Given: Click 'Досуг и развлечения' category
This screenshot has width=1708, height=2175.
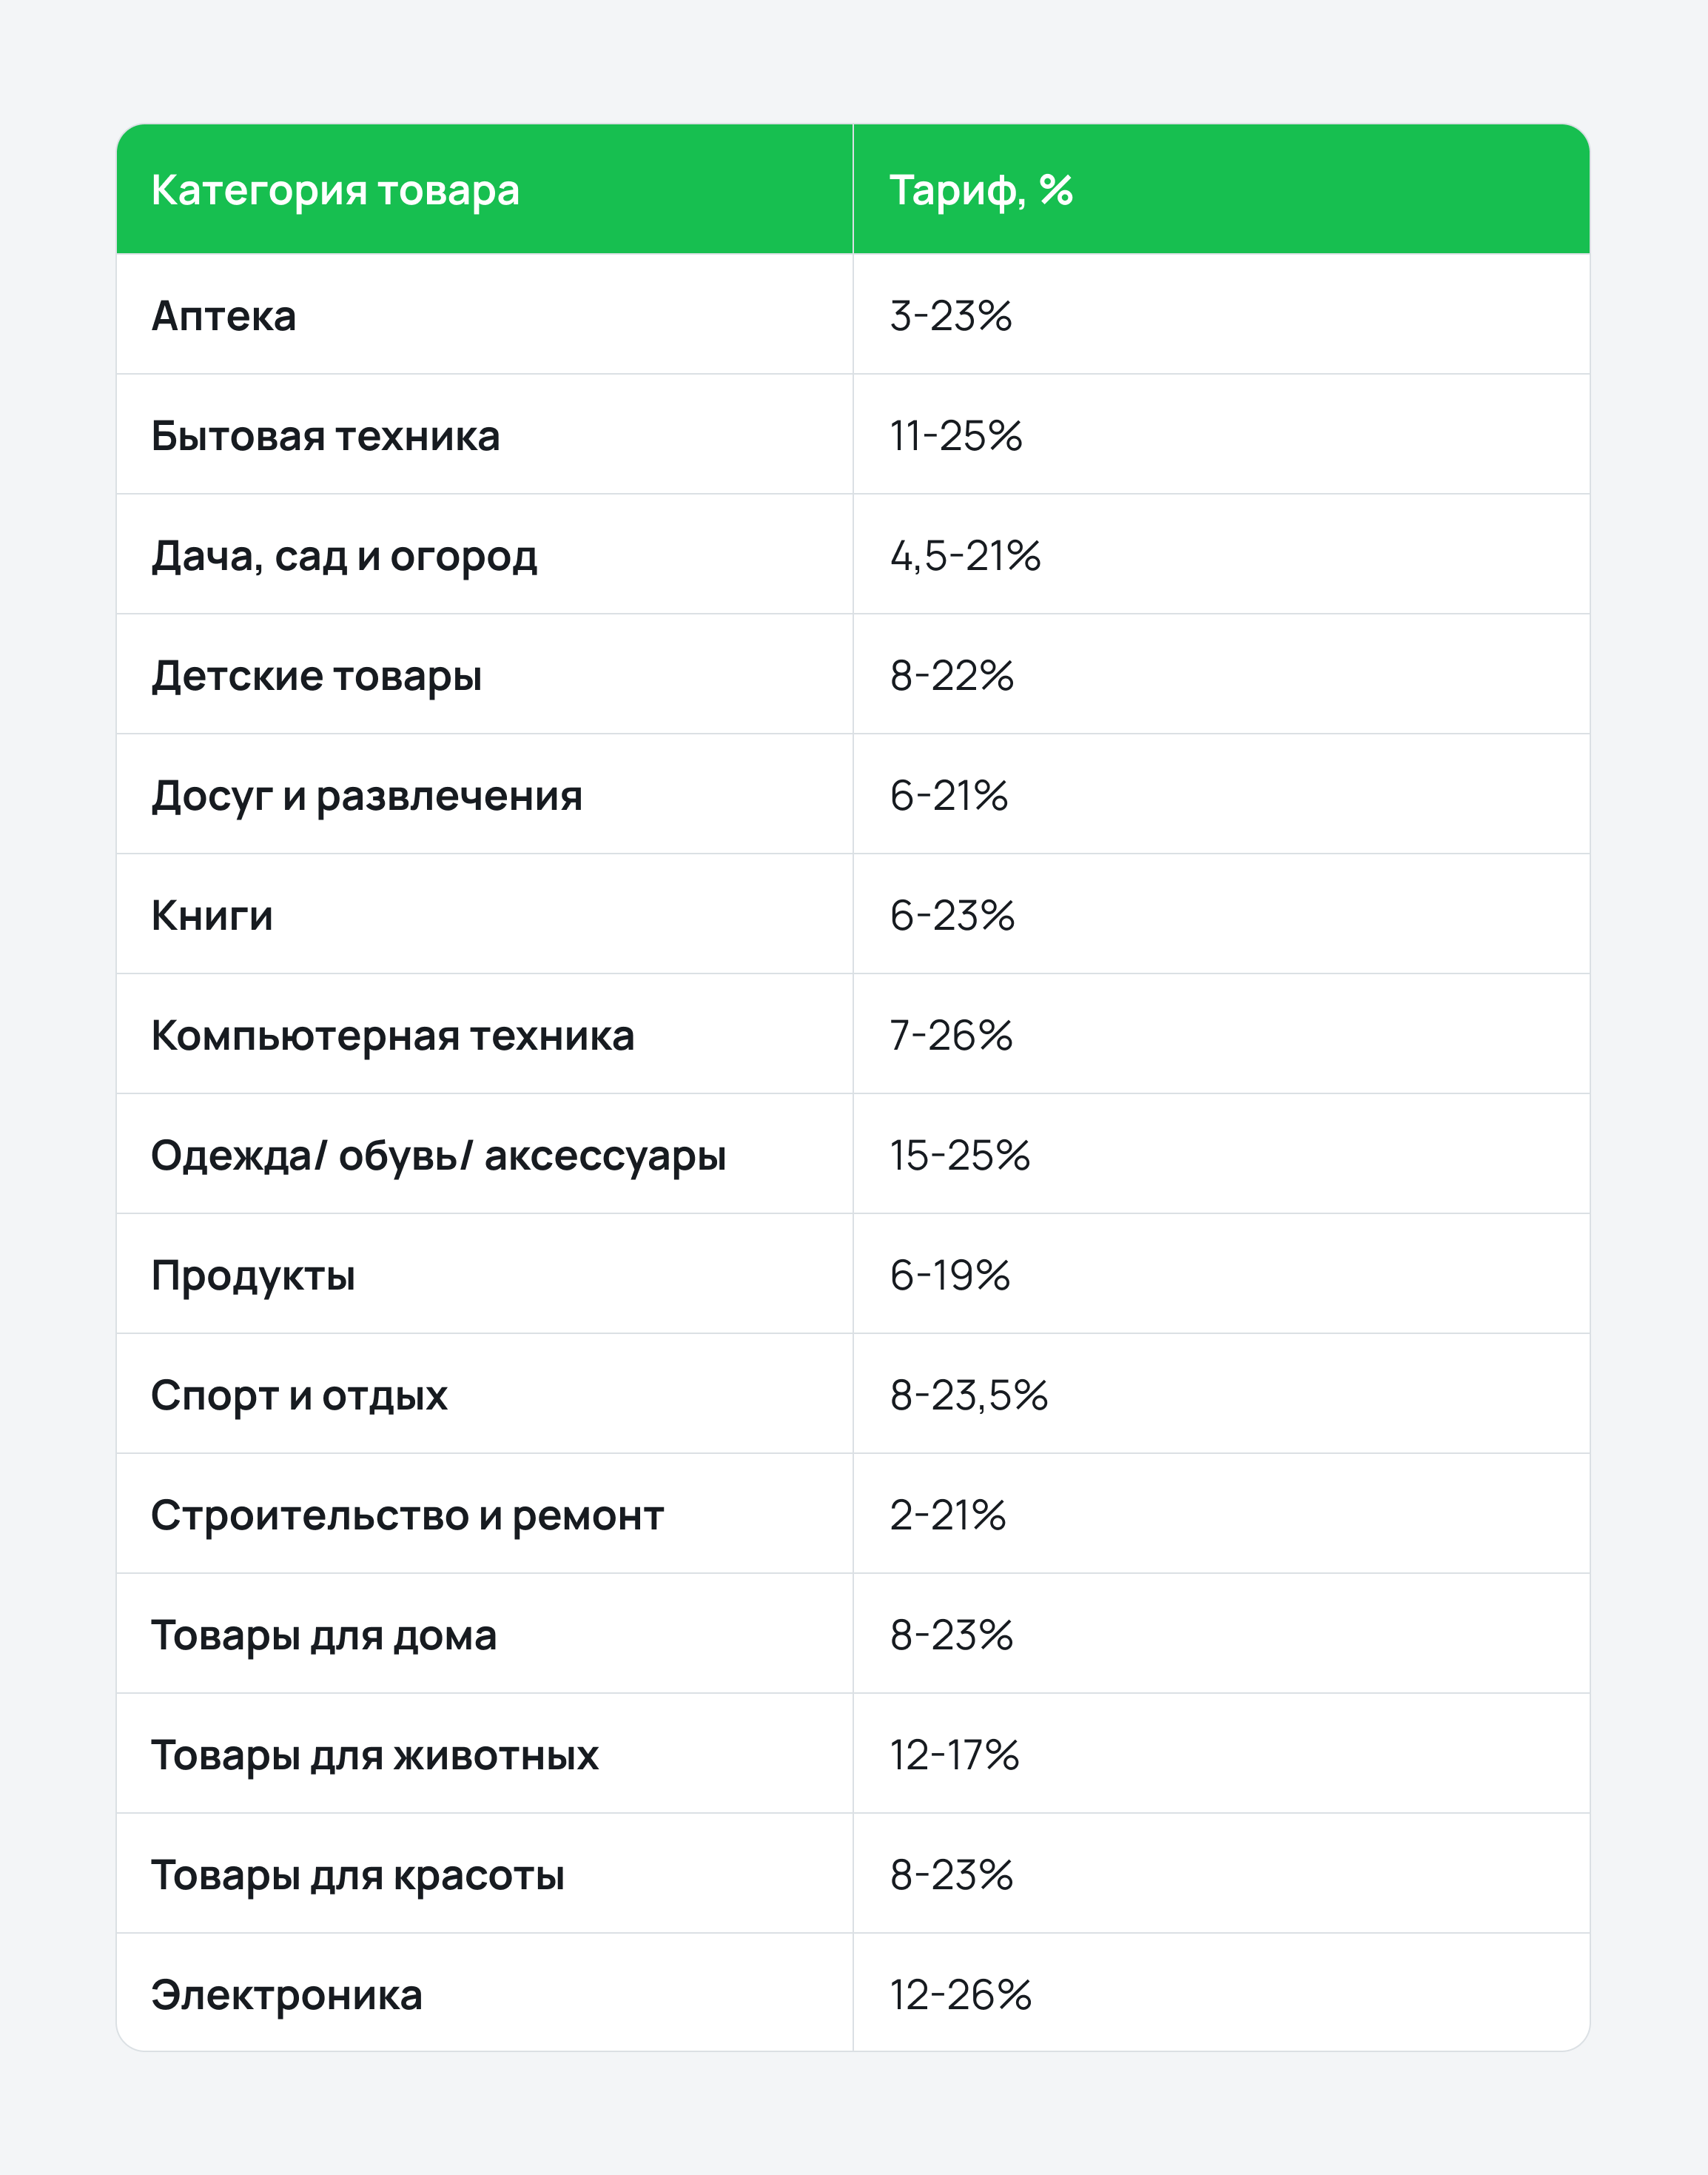Looking at the screenshot, I should tap(366, 797).
